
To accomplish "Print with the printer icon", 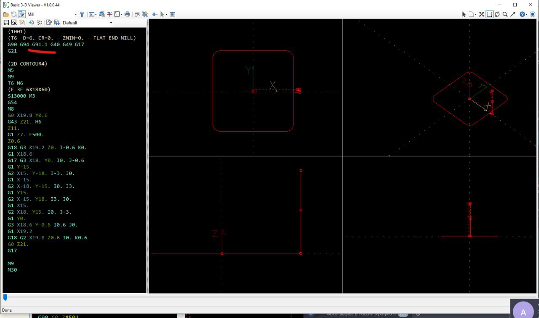I will point(127,14).
